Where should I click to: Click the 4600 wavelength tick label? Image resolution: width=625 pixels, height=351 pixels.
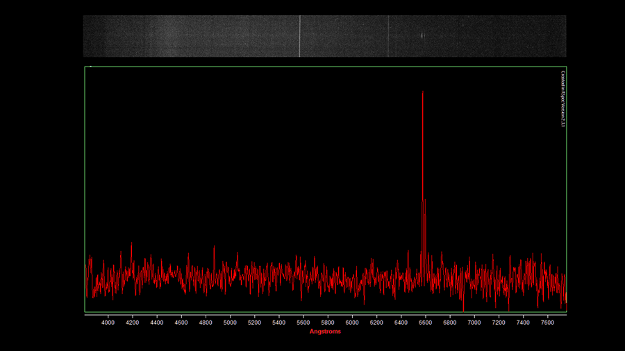pyautogui.click(x=181, y=323)
